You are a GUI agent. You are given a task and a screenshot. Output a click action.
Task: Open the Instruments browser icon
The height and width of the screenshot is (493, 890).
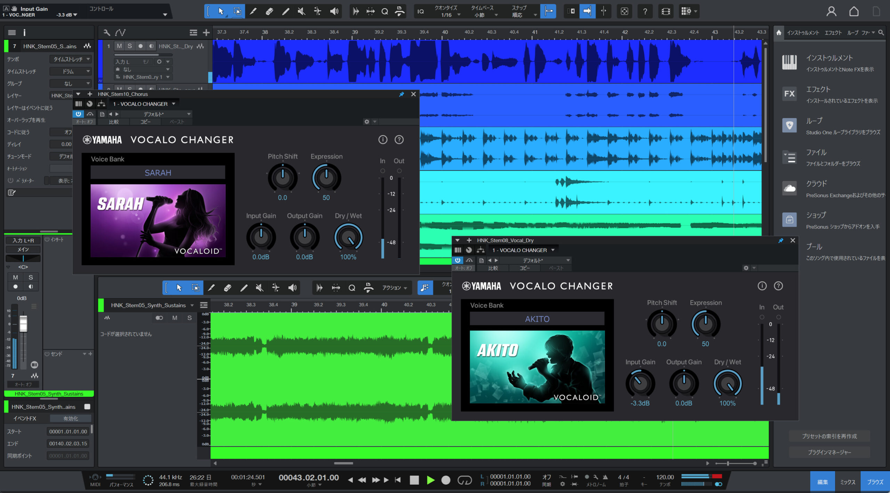(789, 62)
